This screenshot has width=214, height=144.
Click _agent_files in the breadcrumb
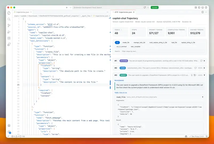(x=86, y=16)
